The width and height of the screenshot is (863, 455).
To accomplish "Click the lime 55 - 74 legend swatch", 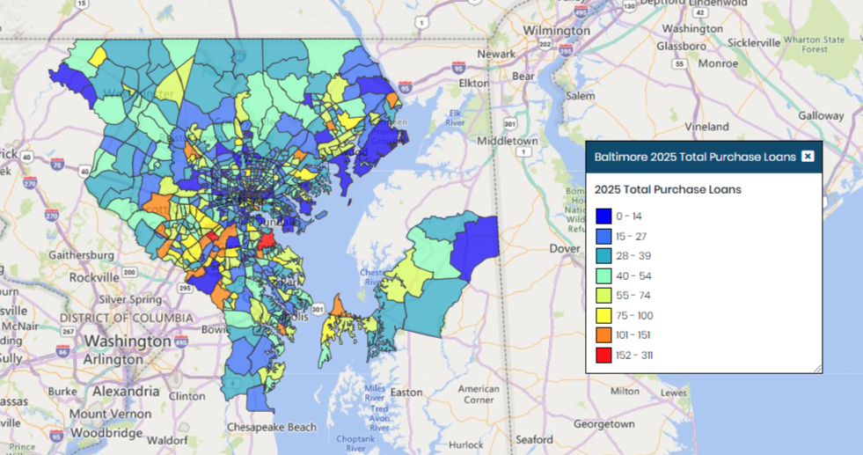I will pyautogui.click(x=603, y=295).
